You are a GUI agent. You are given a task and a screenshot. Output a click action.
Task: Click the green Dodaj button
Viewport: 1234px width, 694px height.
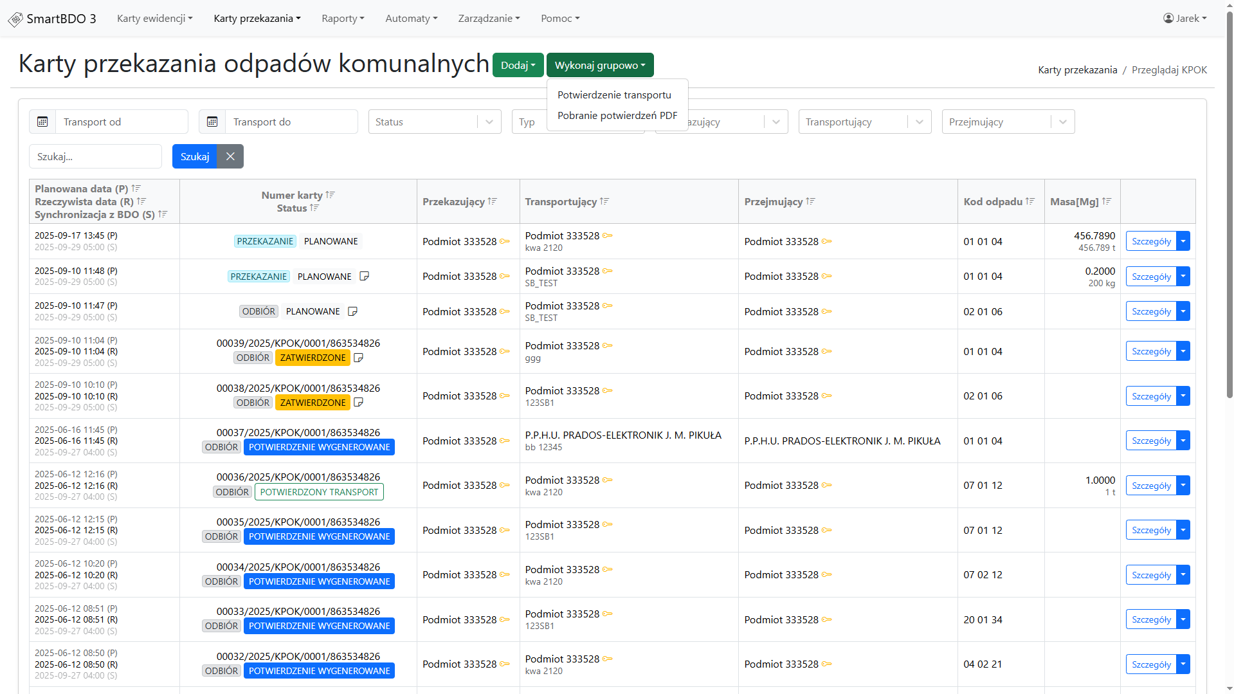(518, 65)
